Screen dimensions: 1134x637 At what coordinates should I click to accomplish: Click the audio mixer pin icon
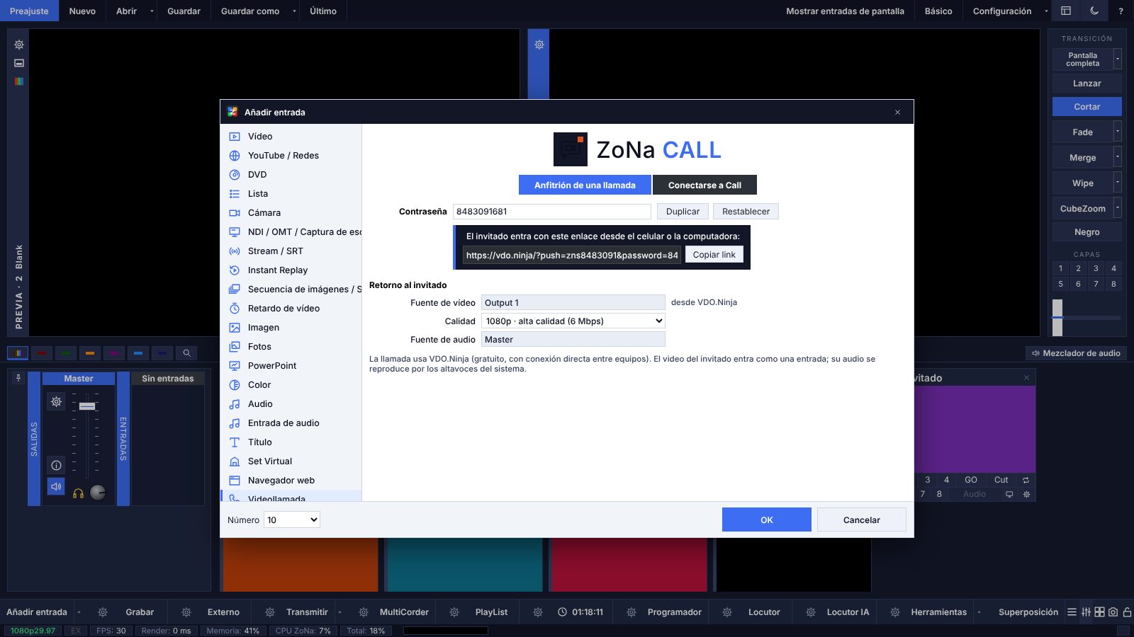click(x=19, y=378)
